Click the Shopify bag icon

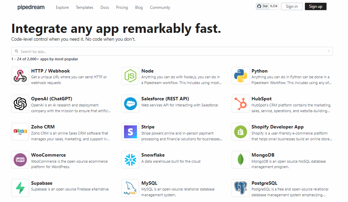241,132
